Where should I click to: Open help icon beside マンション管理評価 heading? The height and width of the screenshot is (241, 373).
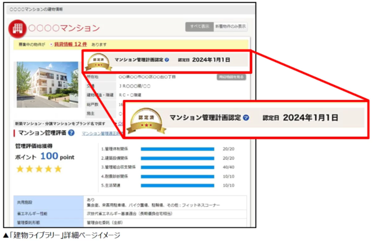point(71,133)
